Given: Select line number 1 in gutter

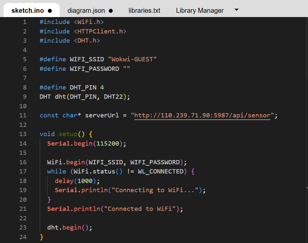Looking at the screenshot, I should pyautogui.click(x=25, y=22).
